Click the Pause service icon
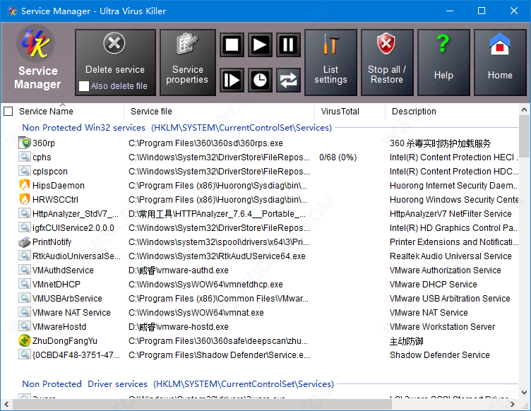The image size is (531, 411). tap(288, 46)
